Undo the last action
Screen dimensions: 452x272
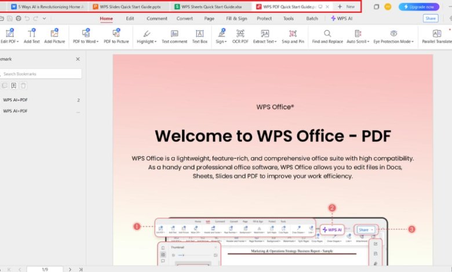(x=27, y=19)
